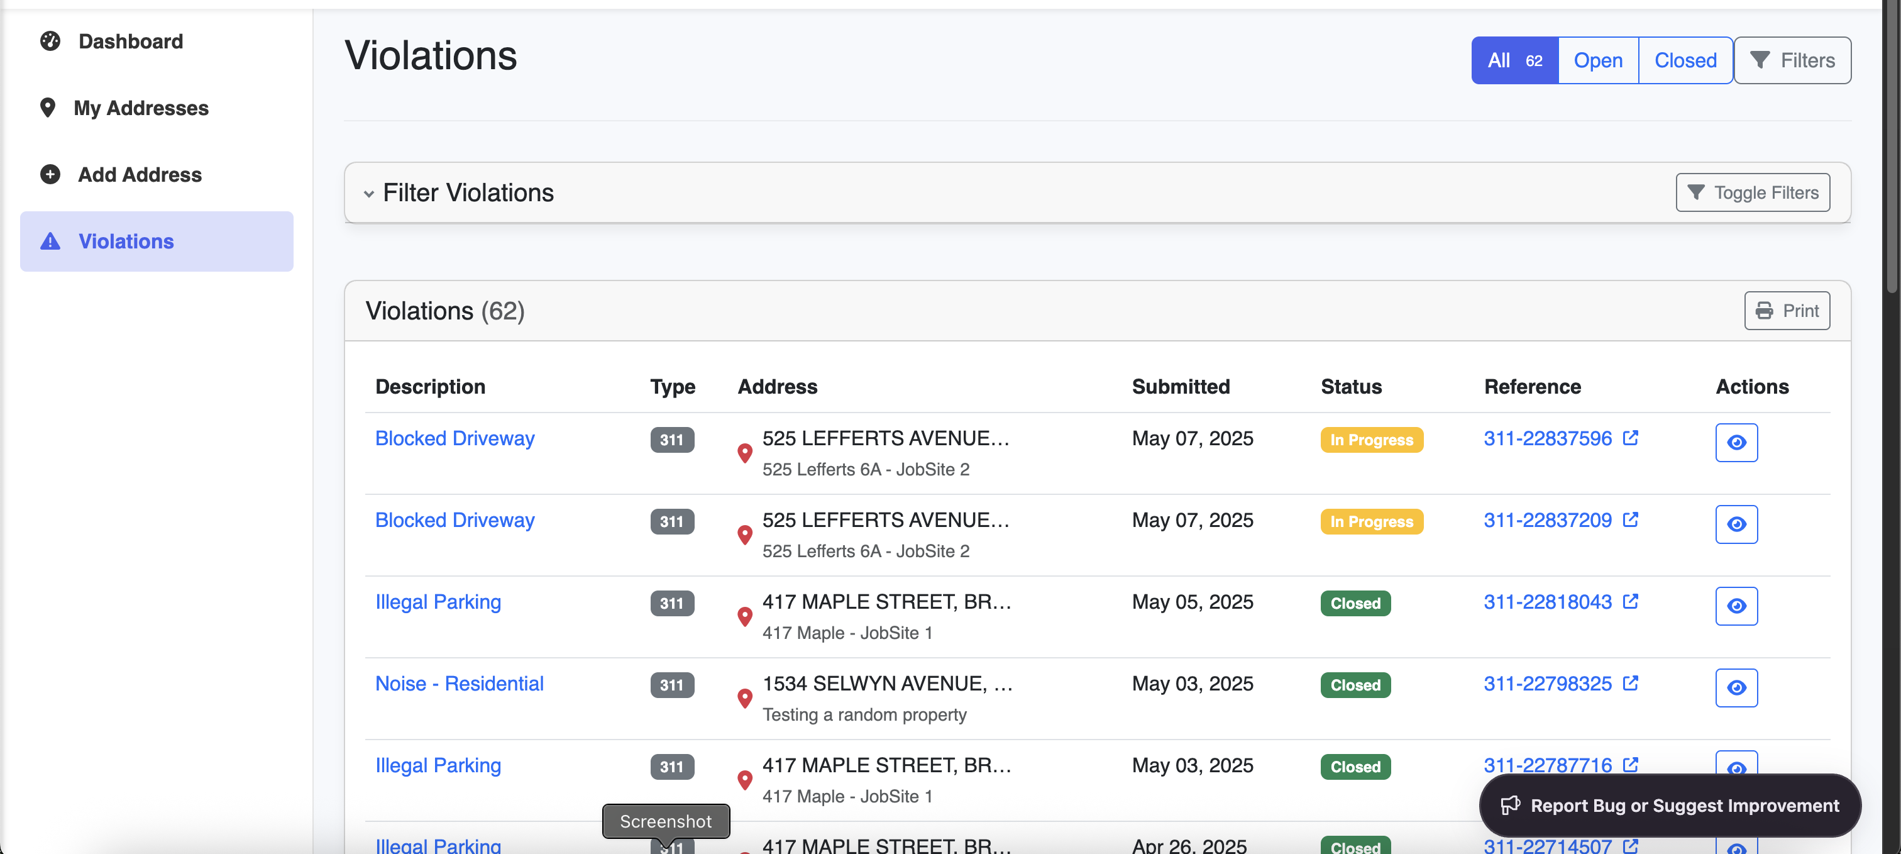1901x854 pixels.
Task: Open external link icon beside 311-22818043
Action: click(x=1630, y=602)
